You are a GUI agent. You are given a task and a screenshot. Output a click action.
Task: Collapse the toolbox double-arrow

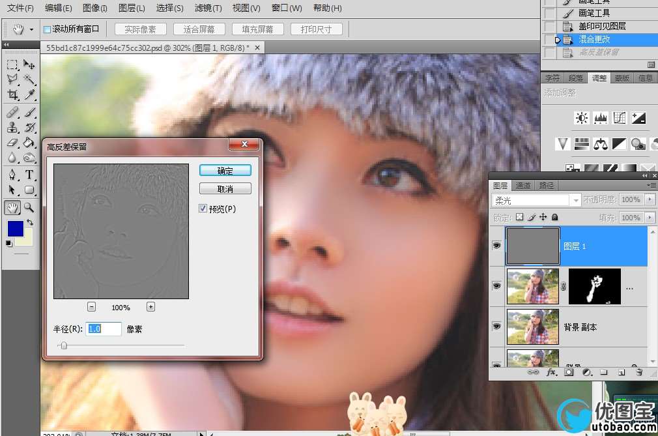(x=7, y=44)
